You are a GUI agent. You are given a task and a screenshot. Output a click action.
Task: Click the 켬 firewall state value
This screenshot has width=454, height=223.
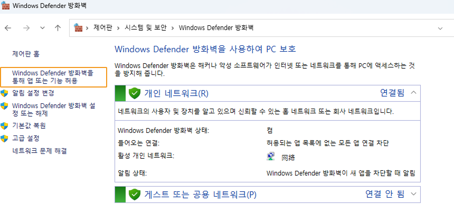coord(270,130)
